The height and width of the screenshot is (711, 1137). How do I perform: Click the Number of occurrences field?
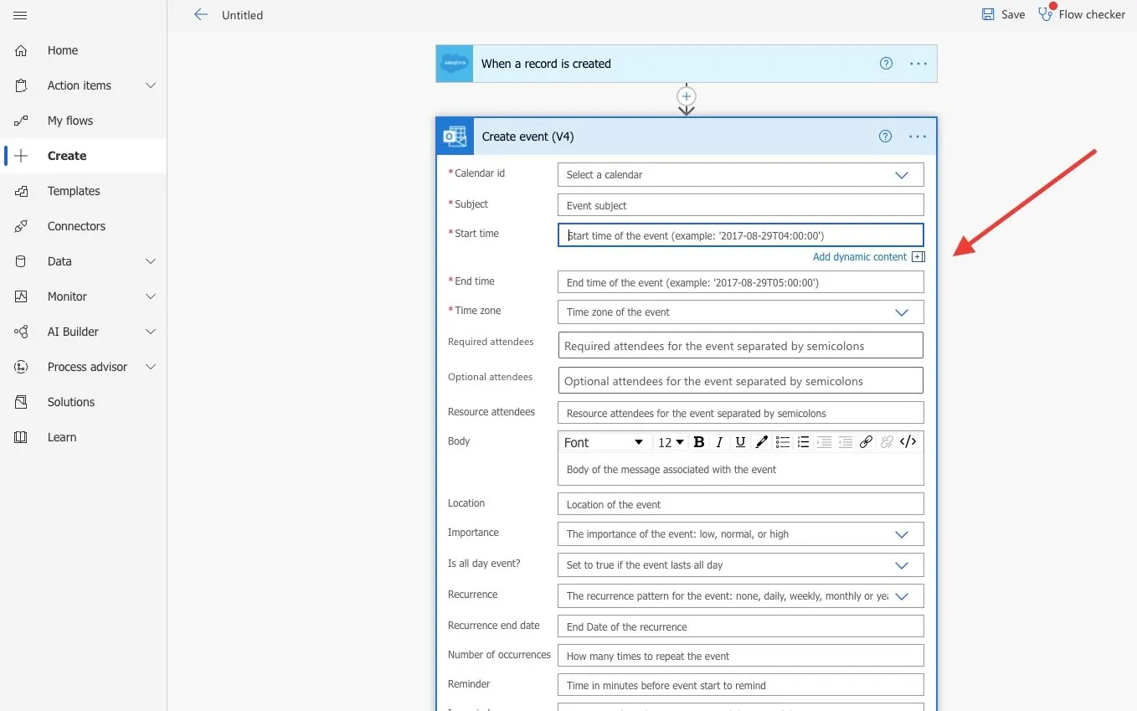click(741, 656)
